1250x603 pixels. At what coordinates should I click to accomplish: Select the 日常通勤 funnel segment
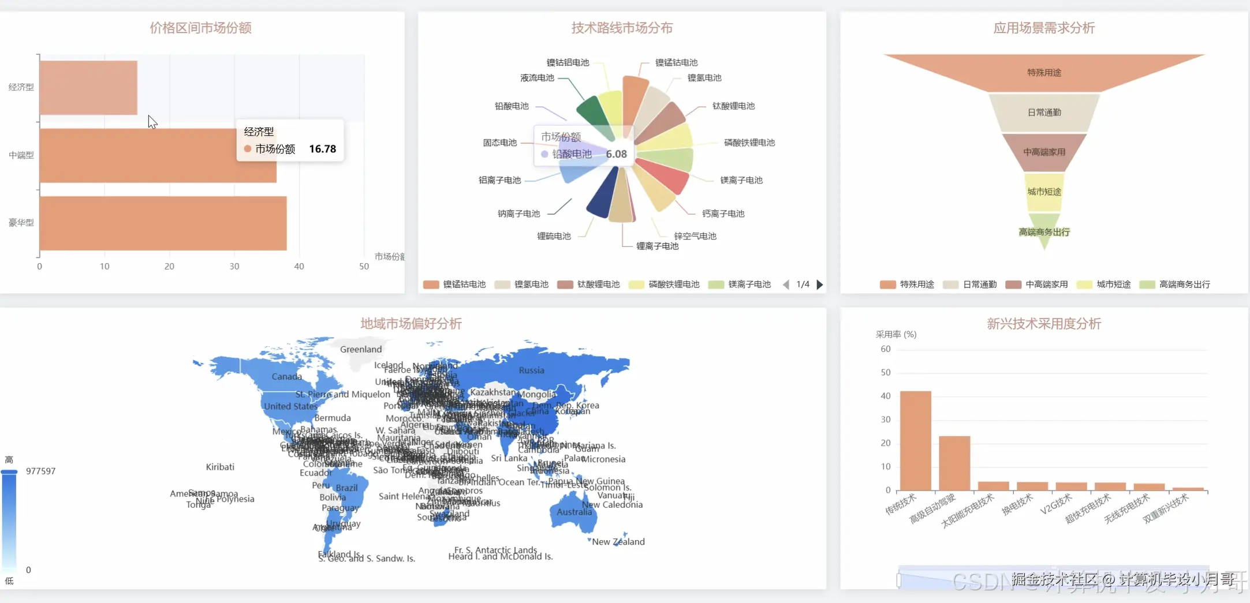(1044, 113)
